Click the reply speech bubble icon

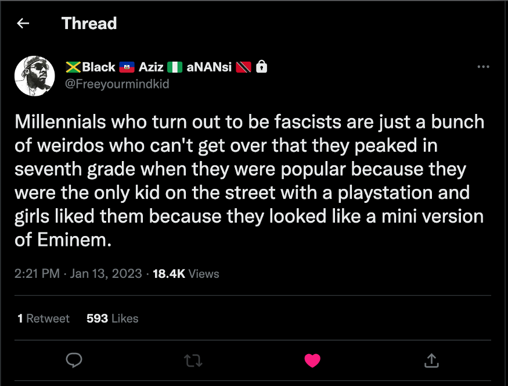[x=73, y=360]
